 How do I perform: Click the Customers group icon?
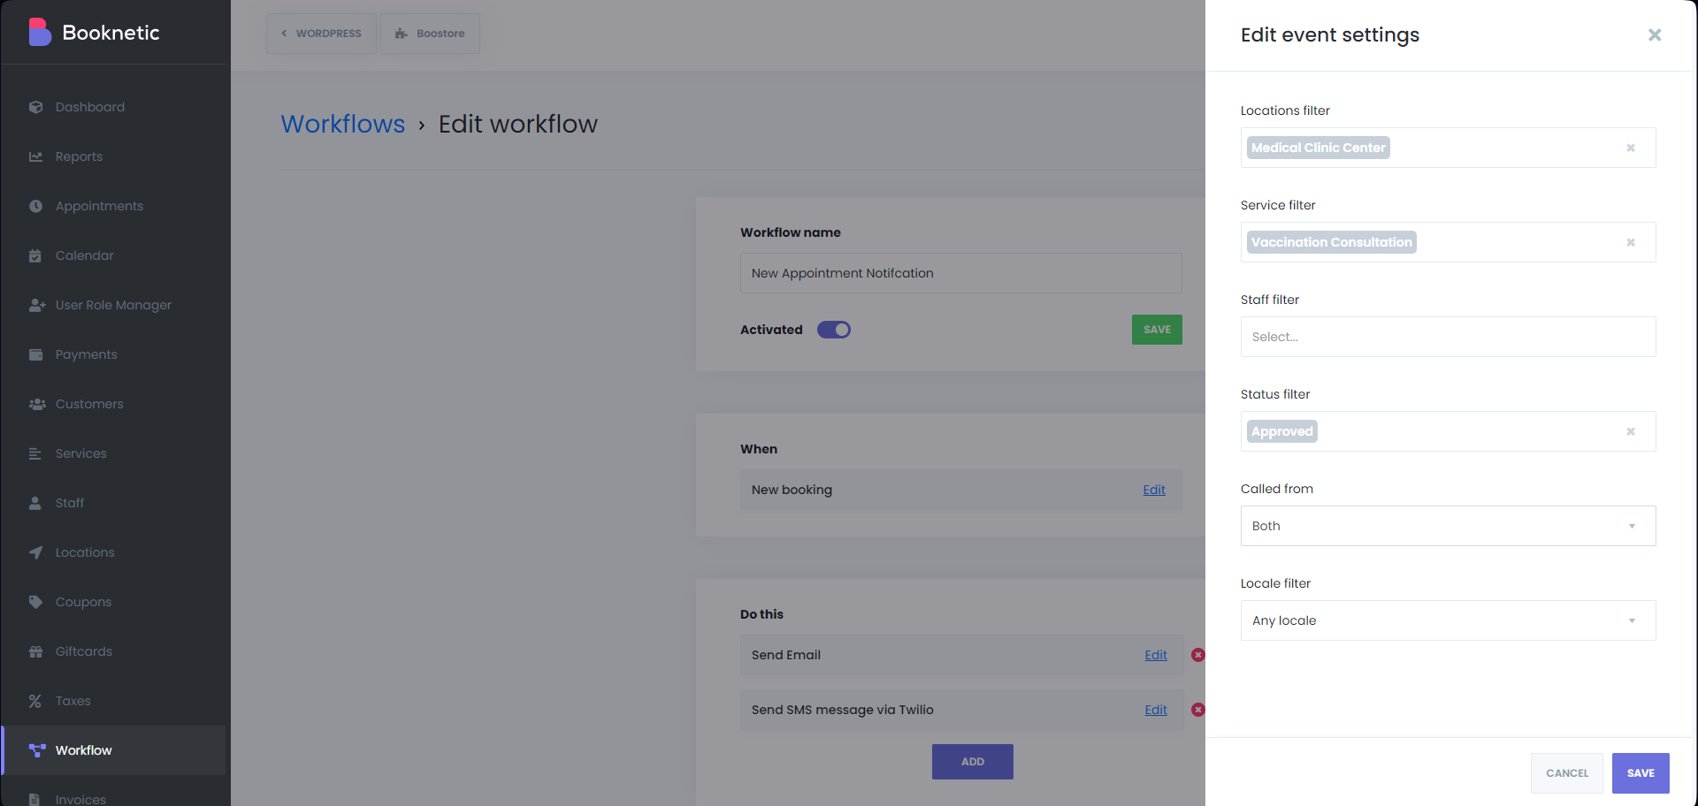[36, 404]
